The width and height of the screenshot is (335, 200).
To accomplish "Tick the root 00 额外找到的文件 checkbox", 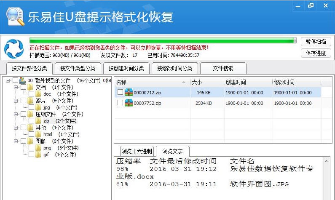I will pos(15,80).
